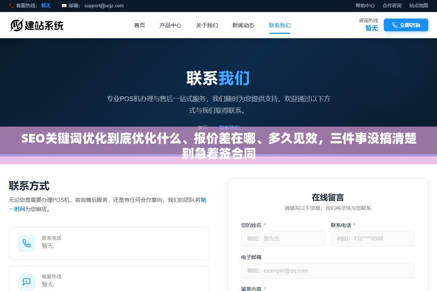Click the mail icon beside 邮箱

pos(64,5)
